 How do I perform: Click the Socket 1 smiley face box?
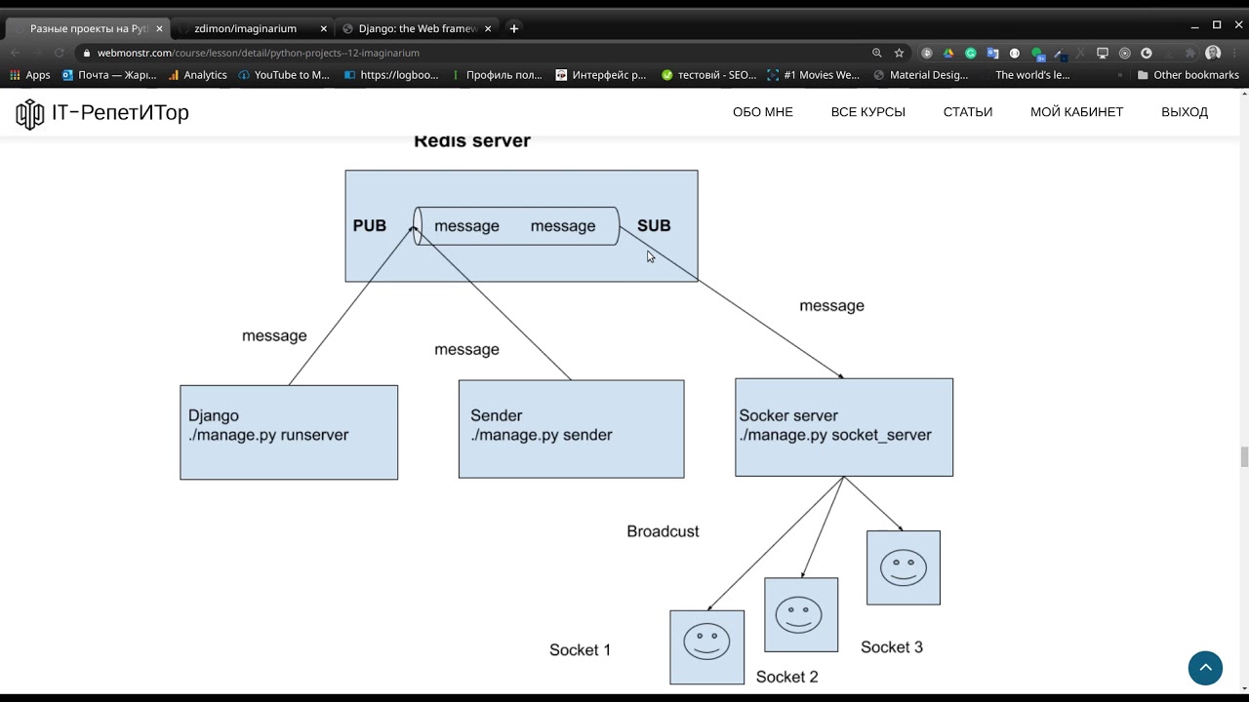point(706,647)
